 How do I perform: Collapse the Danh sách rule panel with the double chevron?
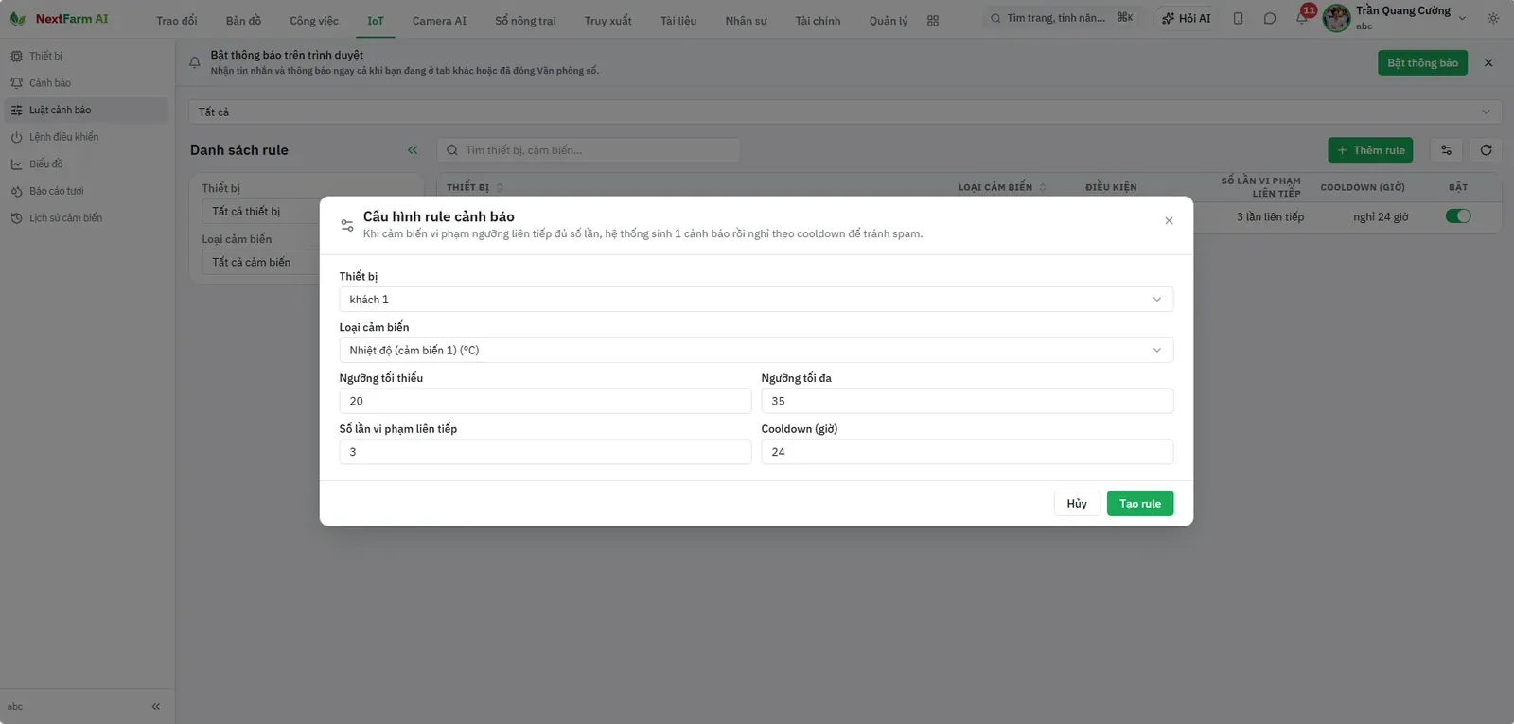point(413,150)
